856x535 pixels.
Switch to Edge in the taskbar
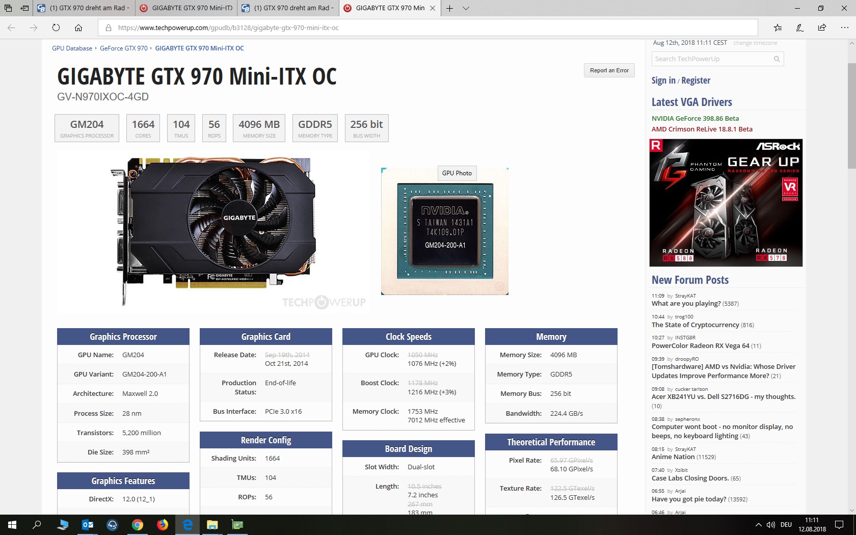point(188,524)
